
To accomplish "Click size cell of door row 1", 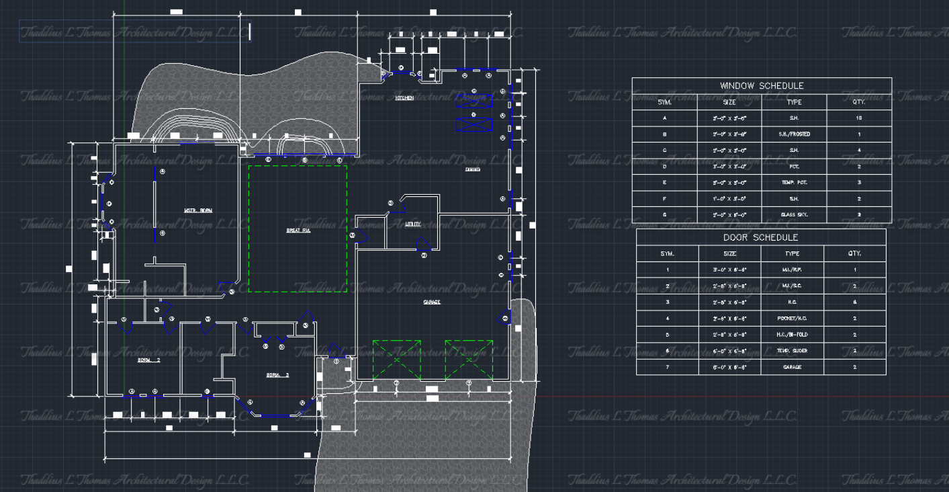I will (730, 270).
